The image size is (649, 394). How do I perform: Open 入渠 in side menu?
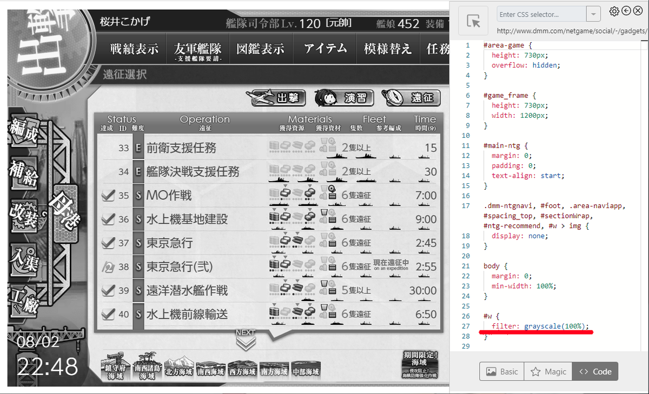[x=24, y=261]
